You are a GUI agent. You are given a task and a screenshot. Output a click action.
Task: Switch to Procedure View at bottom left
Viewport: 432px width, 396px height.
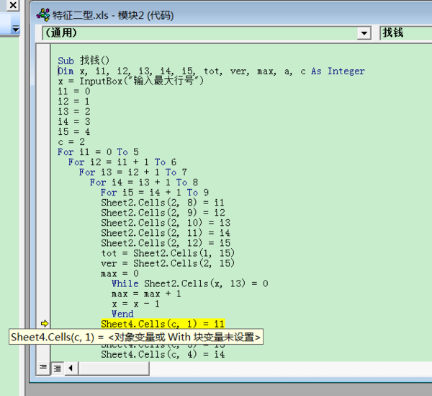pos(43,368)
